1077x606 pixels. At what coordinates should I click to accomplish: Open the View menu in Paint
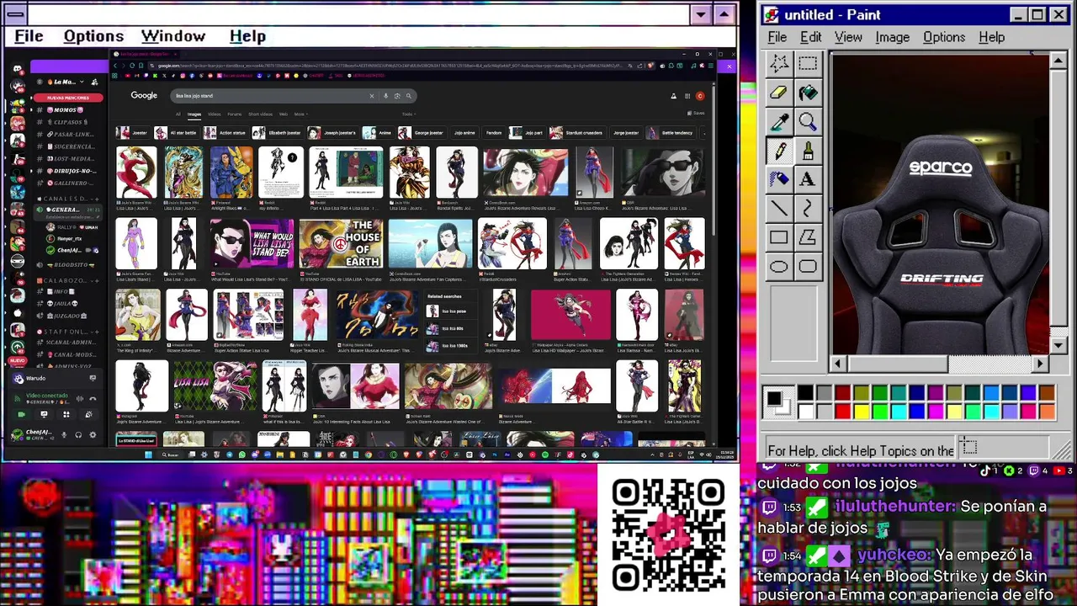tap(848, 37)
